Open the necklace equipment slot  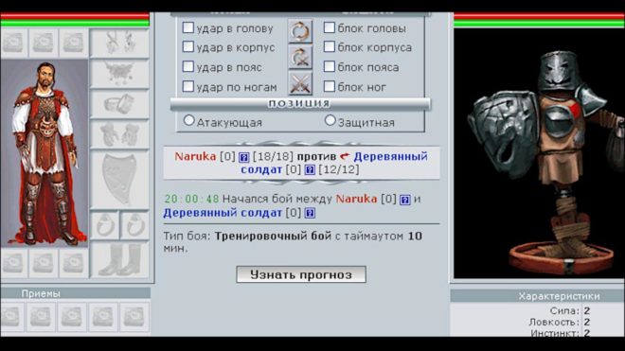119,73
